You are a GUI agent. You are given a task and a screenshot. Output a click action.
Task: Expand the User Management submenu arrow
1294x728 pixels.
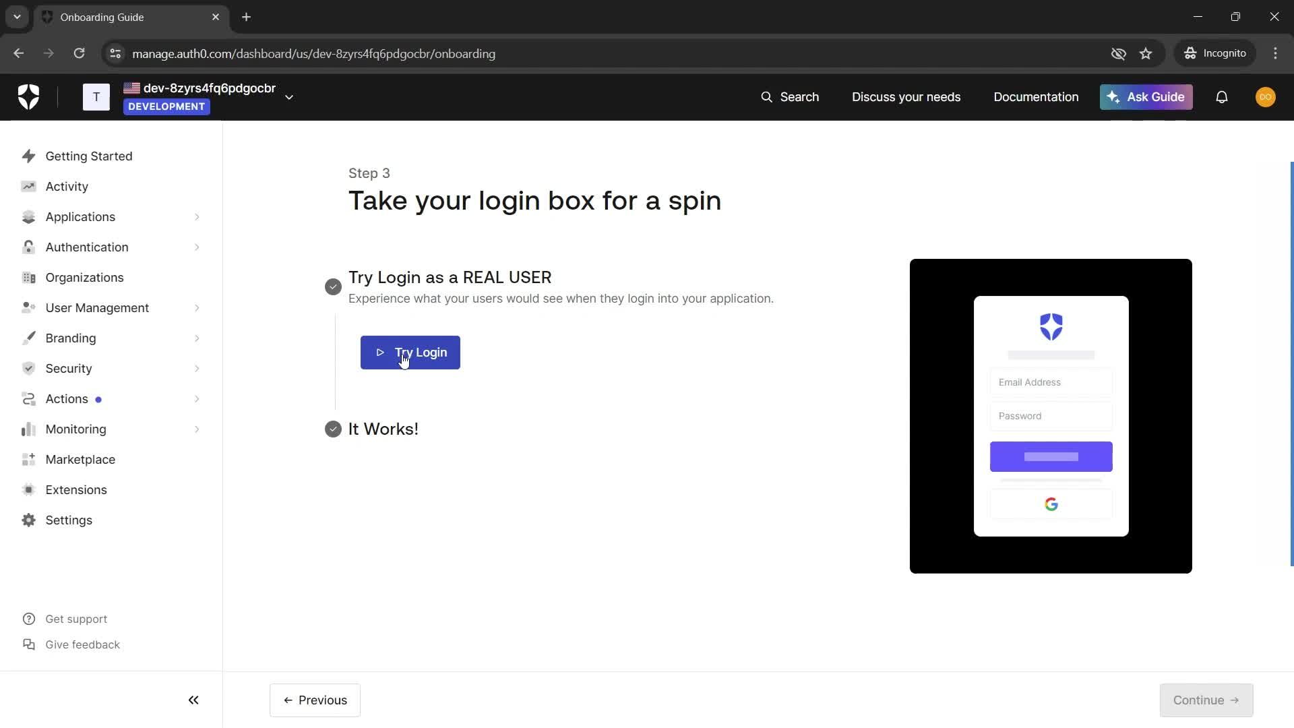[x=197, y=308]
